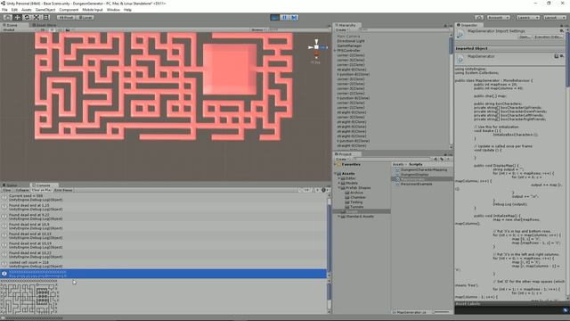Open the File menu
The height and width of the screenshot is (321, 570).
click(x=4, y=10)
